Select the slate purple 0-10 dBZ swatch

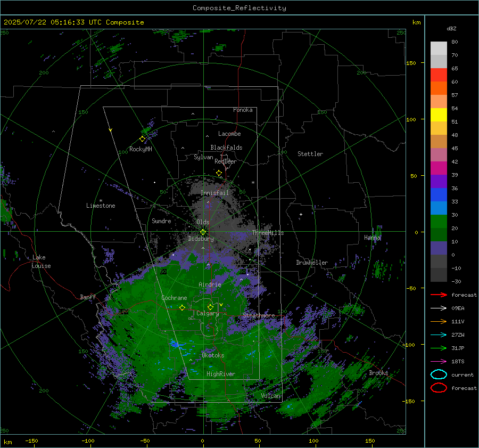pyautogui.click(x=439, y=248)
